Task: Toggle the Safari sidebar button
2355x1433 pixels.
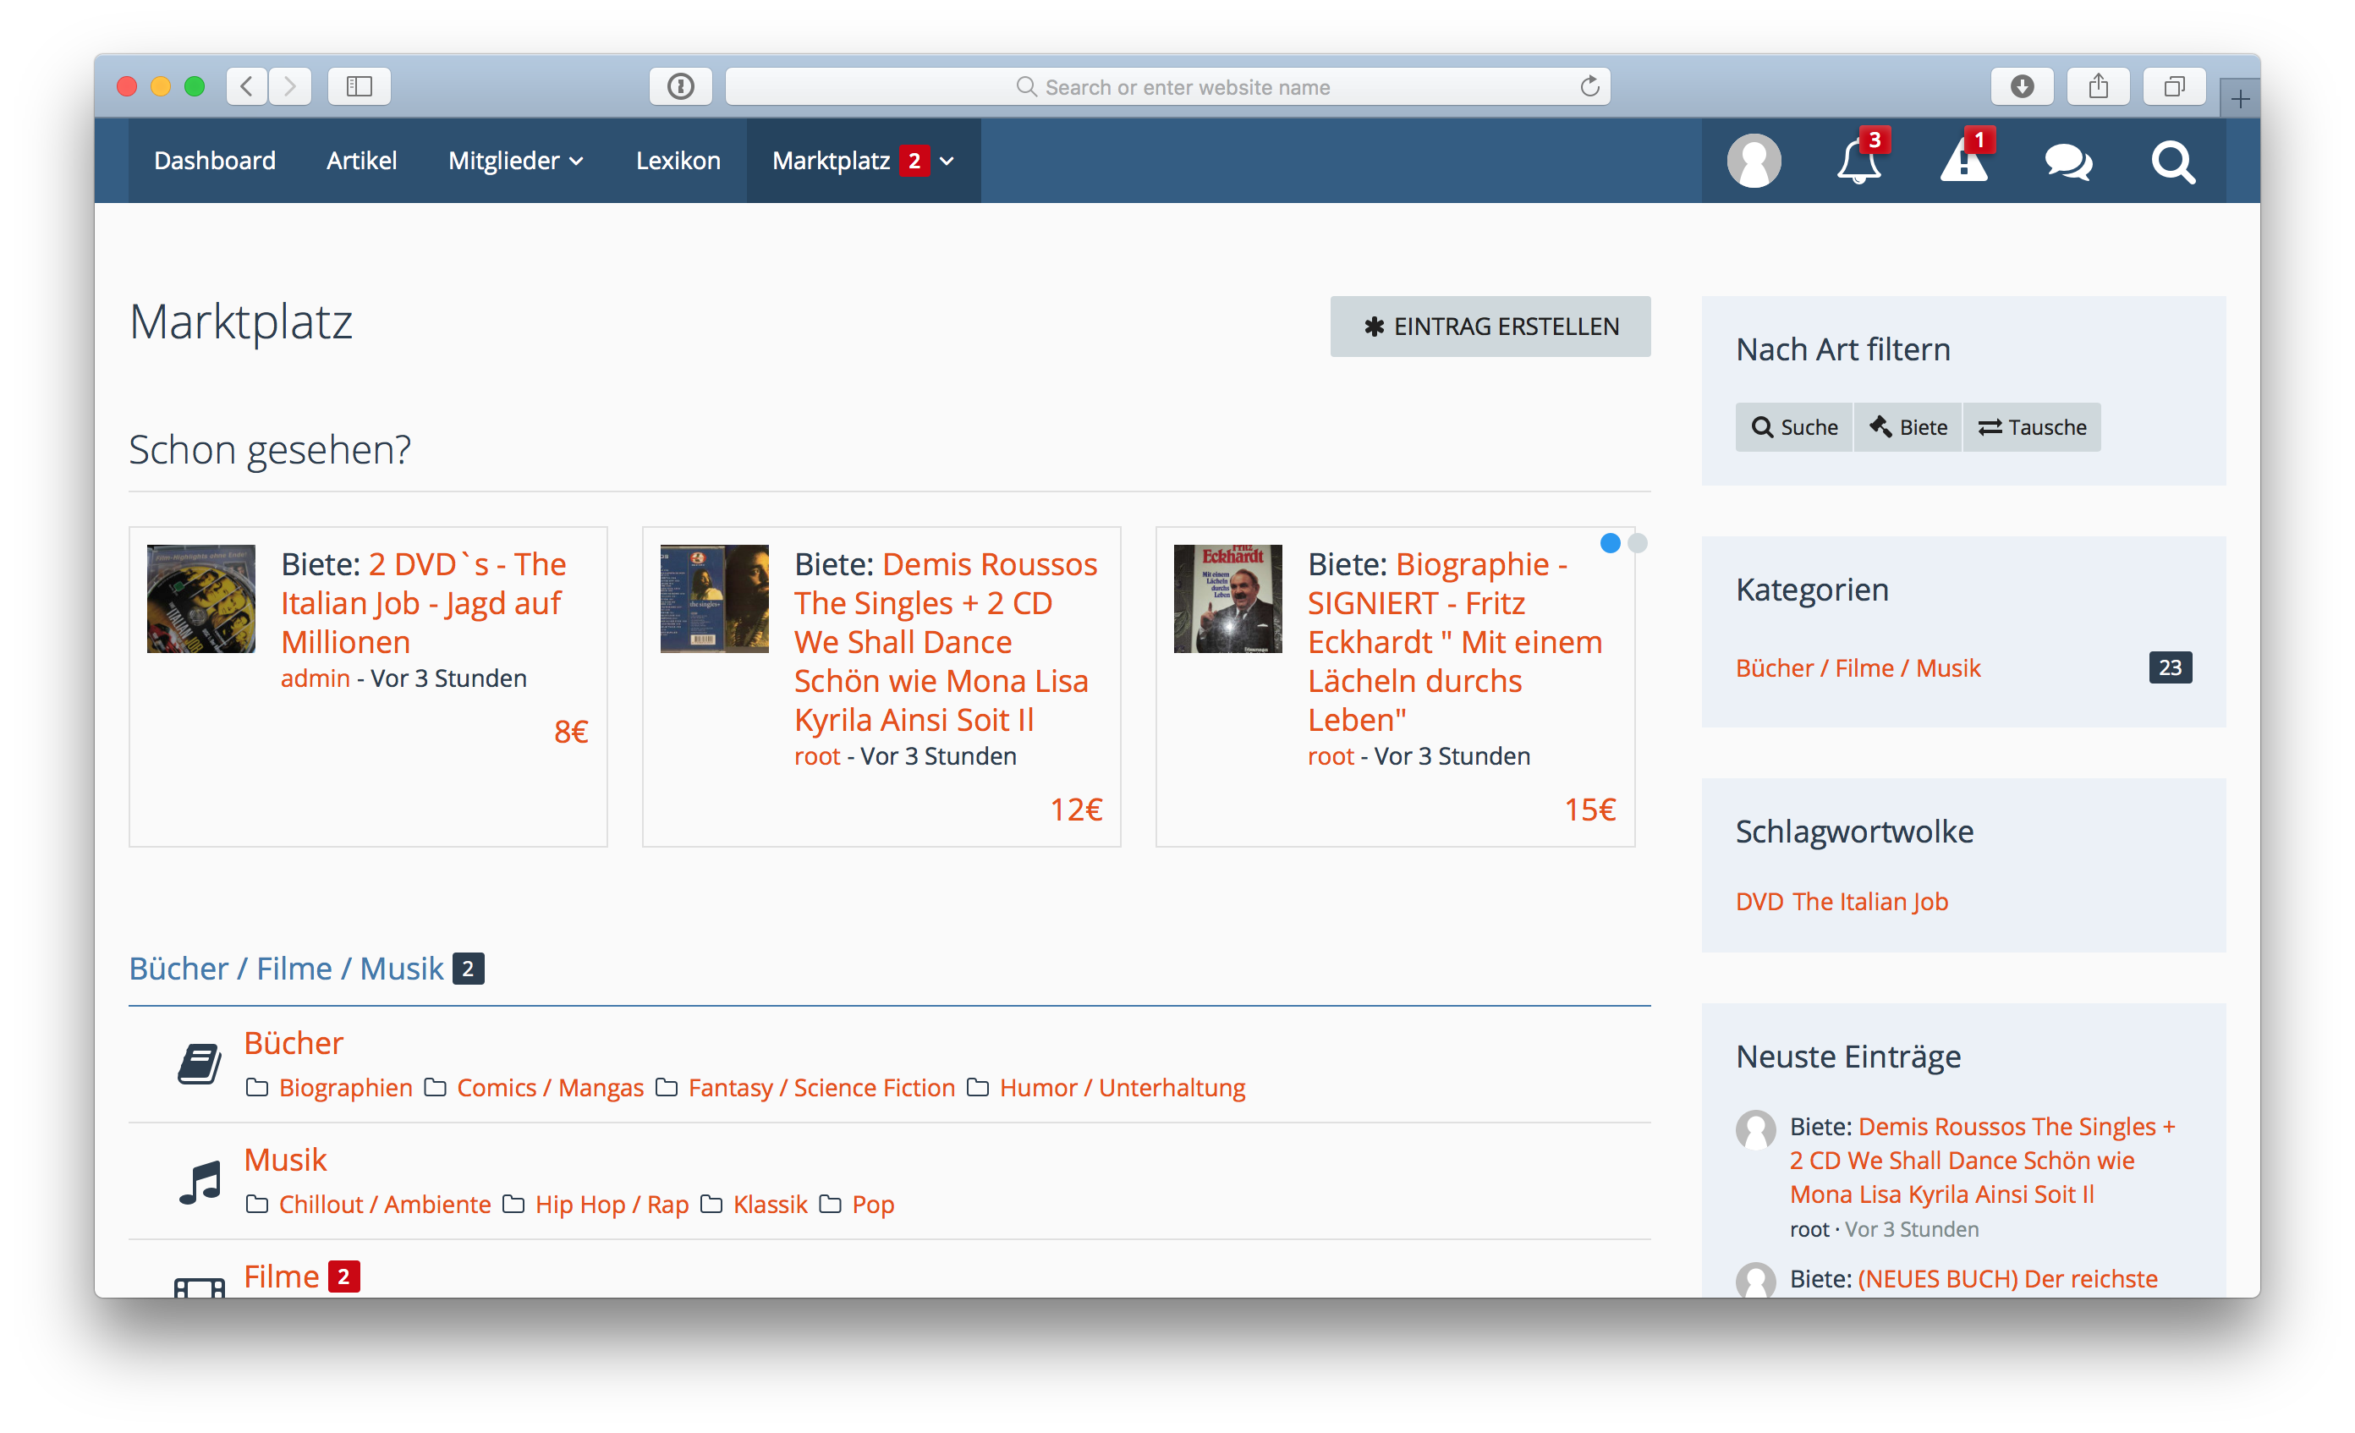Action: pos(359,87)
